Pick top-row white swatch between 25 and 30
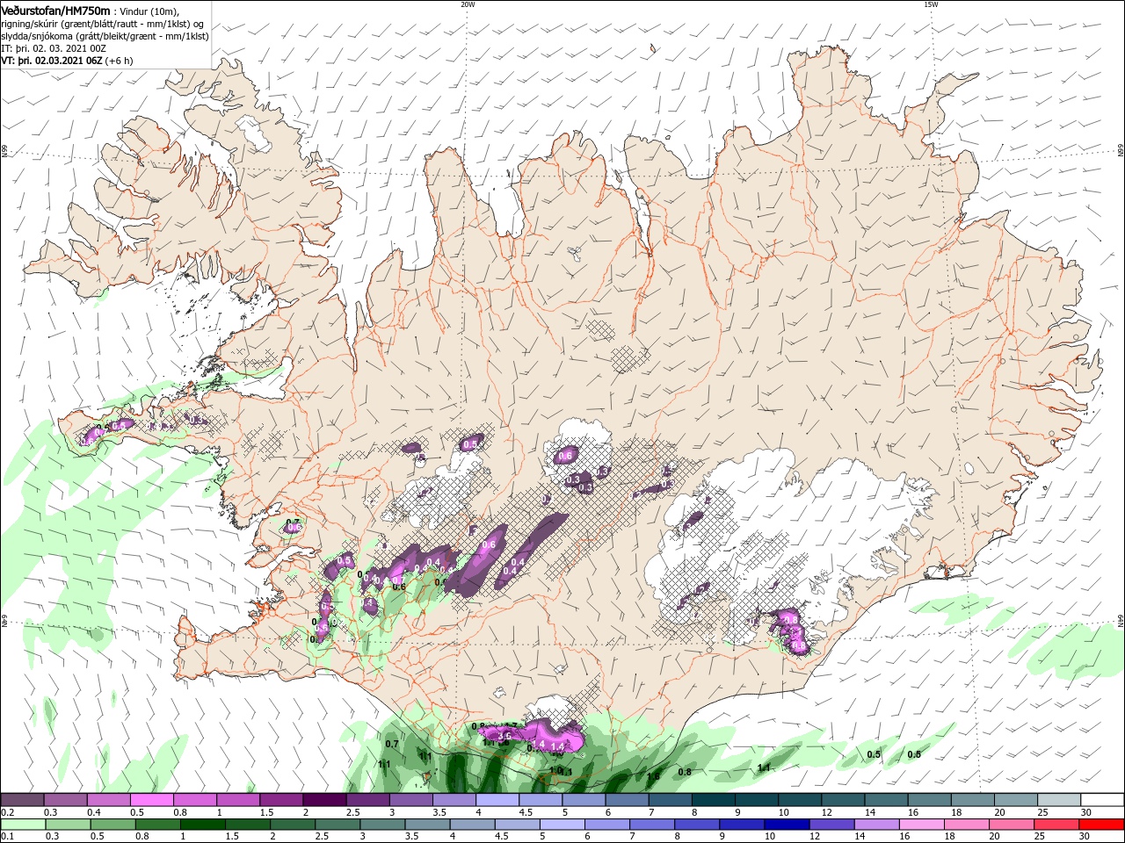 tap(1060, 799)
